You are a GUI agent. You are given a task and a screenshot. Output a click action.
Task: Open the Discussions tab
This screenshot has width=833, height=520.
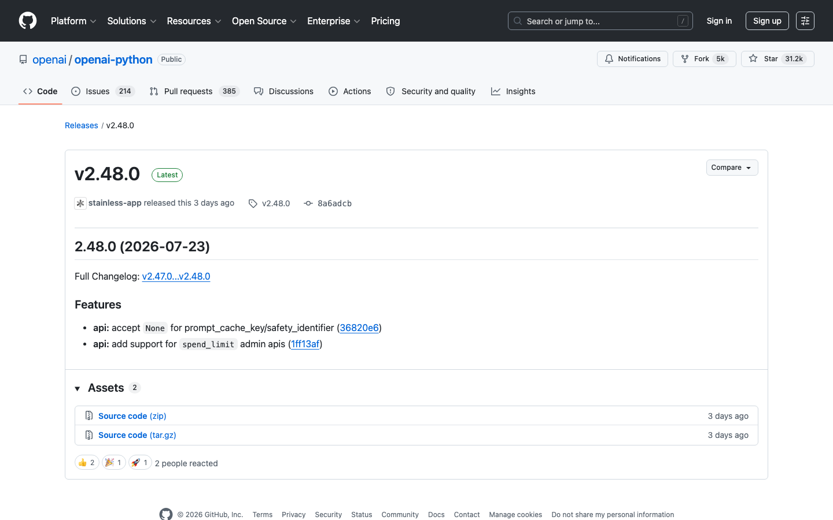tap(283, 91)
